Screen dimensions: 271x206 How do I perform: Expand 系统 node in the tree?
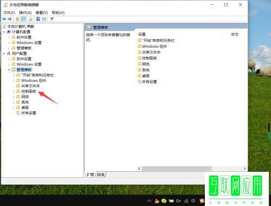[x=14, y=102]
